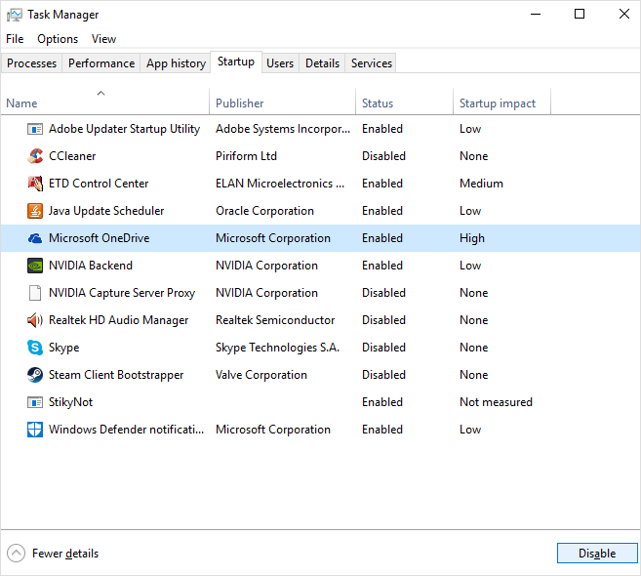This screenshot has width=641, height=576.
Task: Click the CCleaner icon
Action: coord(35,156)
